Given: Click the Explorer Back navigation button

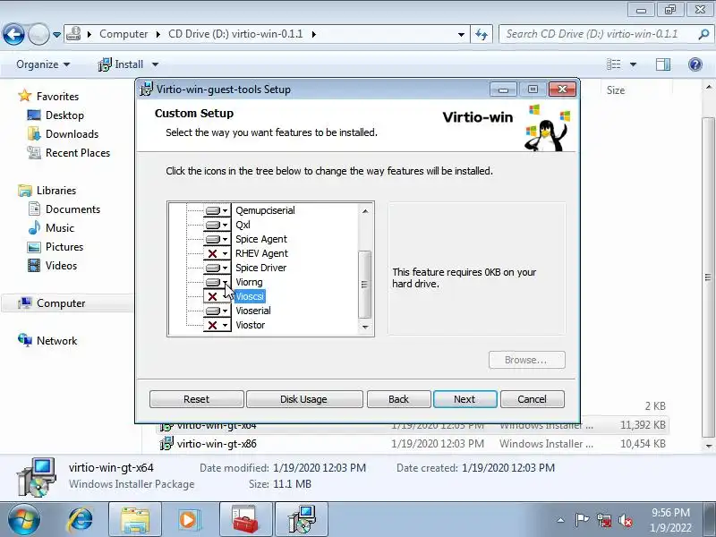Looking at the screenshot, I should pos(13,34).
